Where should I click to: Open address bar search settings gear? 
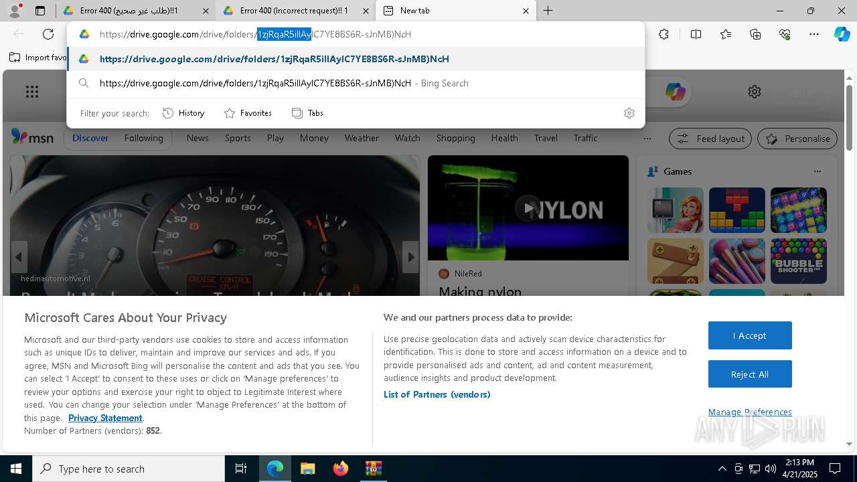tap(629, 113)
